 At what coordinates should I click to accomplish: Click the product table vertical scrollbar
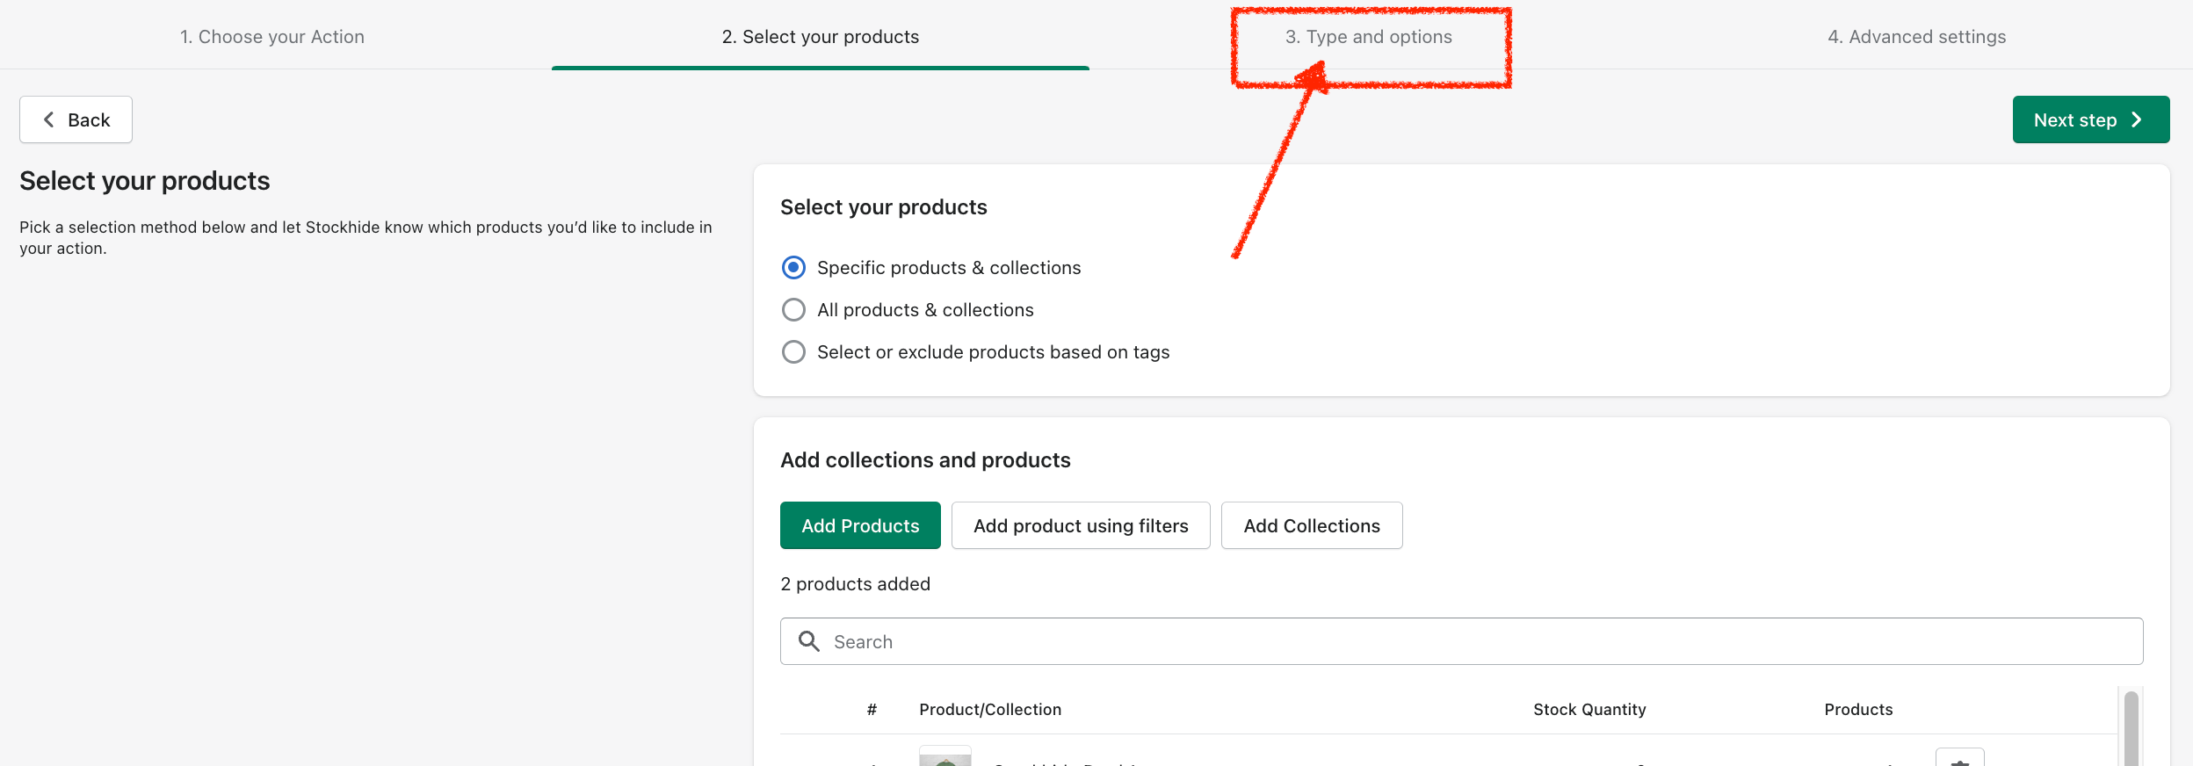pos(2131,727)
